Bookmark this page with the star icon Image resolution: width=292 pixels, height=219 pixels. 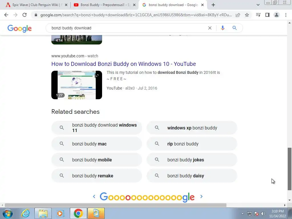[247, 15]
